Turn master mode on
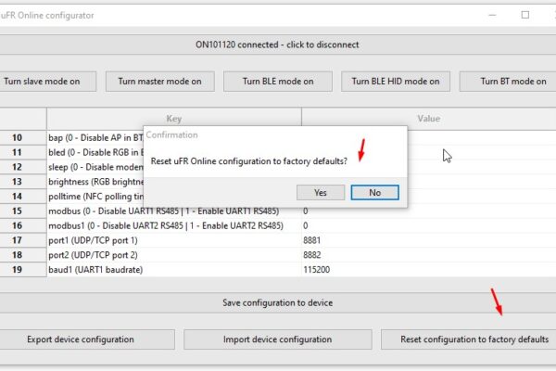This screenshot has height=371, width=556. [160, 82]
